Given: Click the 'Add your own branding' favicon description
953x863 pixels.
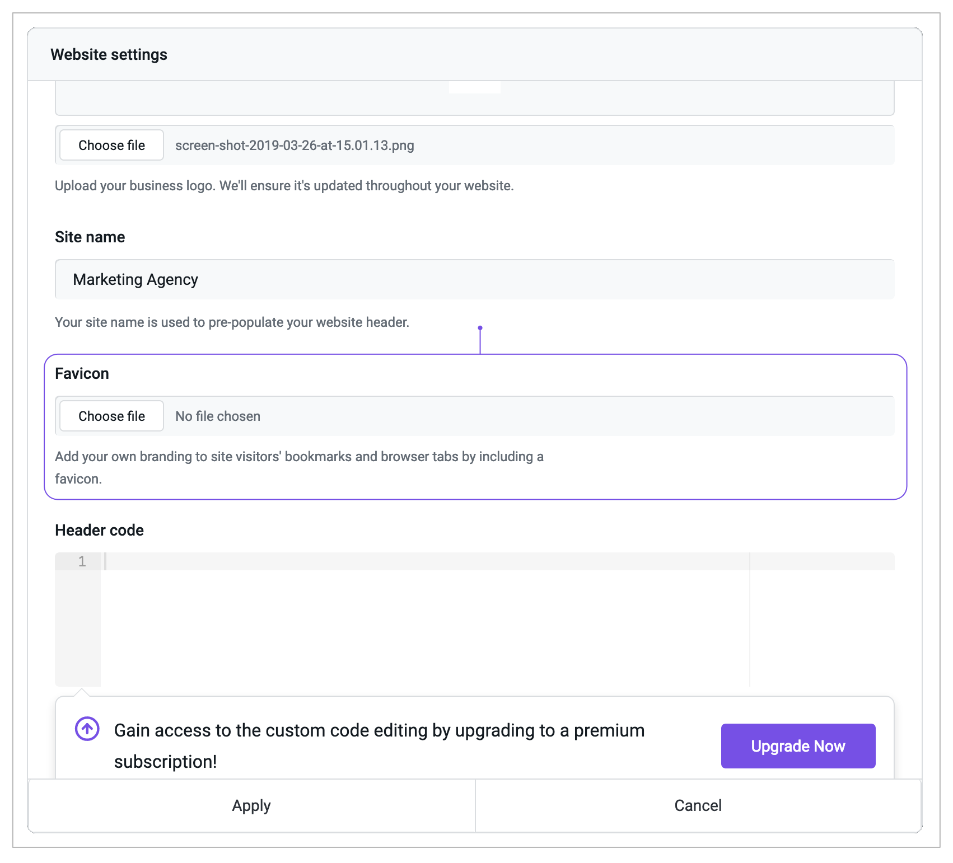Looking at the screenshot, I should (x=299, y=468).
